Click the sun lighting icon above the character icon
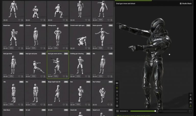 click(191, 95)
